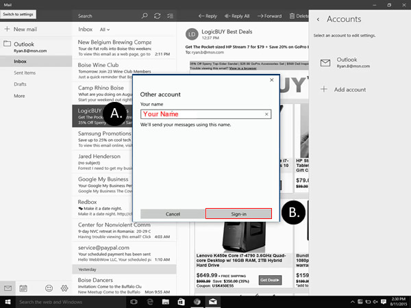Open Calendar app from the bottom bar
The height and width of the screenshot is (308, 411).
23,288
